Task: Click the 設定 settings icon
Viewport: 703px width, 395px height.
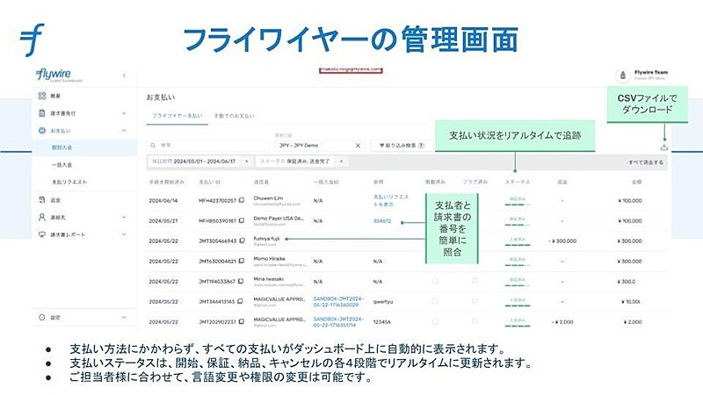Action: [42, 317]
